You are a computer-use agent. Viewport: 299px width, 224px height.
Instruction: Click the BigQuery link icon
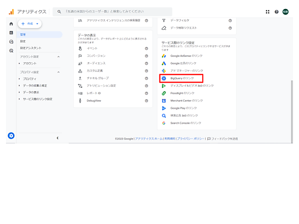pyautogui.click(x=164, y=78)
